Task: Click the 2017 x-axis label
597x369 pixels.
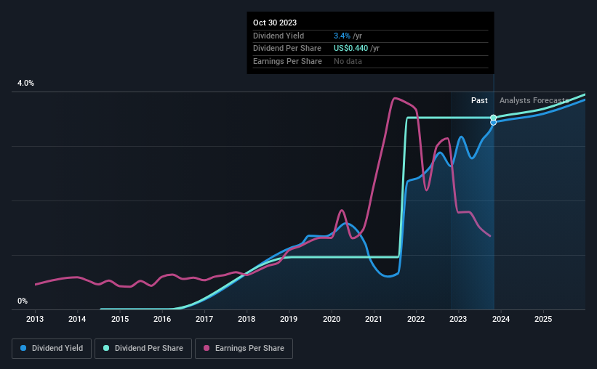Action: coord(204,319)
